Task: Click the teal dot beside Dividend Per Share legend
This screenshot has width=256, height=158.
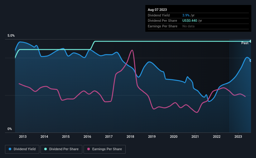Action: tap(46, 149)
